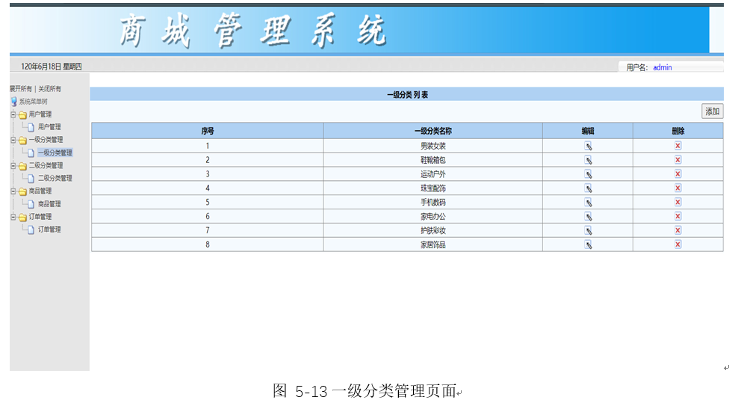Open 用户管理 child page
The width and height of the screenshot is (741, 415).
49,127
